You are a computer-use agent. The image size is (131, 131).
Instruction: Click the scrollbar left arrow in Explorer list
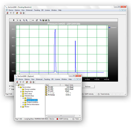(x=46, y=115)
